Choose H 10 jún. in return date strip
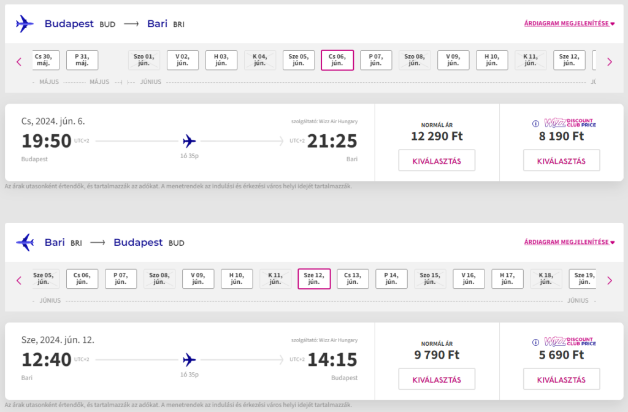Screen dimensions: 628x412 click(237, 279)
